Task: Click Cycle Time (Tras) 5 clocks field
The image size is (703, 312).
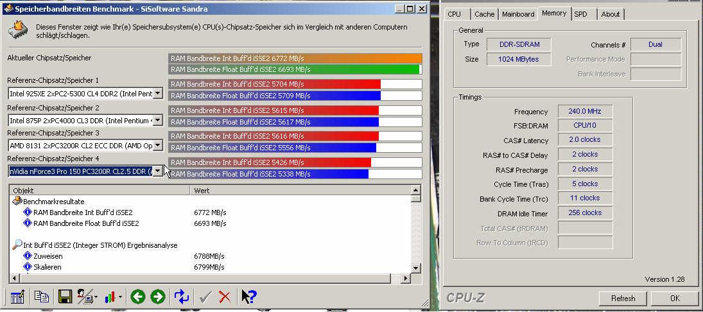Action: (x=585, y=184)
